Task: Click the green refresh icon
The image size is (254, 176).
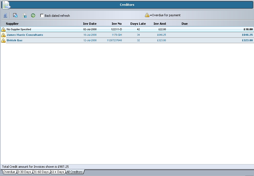Action: [33, 16]
